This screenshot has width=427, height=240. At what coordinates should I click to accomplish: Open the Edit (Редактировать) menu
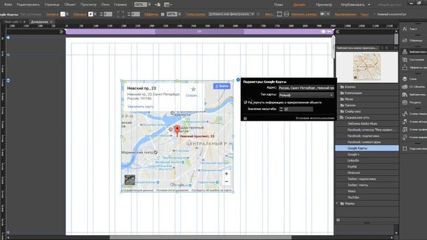(28, 5)
